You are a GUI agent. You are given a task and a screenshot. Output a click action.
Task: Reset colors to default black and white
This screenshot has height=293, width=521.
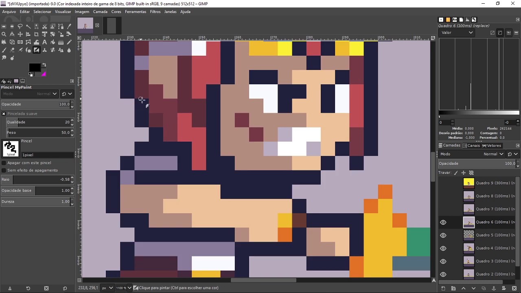point(31,74)
